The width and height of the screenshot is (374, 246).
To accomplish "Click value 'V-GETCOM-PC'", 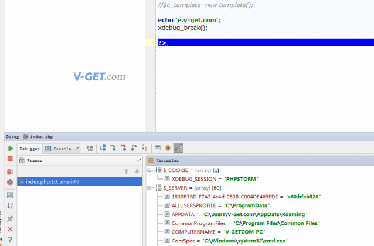I will point(244,232).
